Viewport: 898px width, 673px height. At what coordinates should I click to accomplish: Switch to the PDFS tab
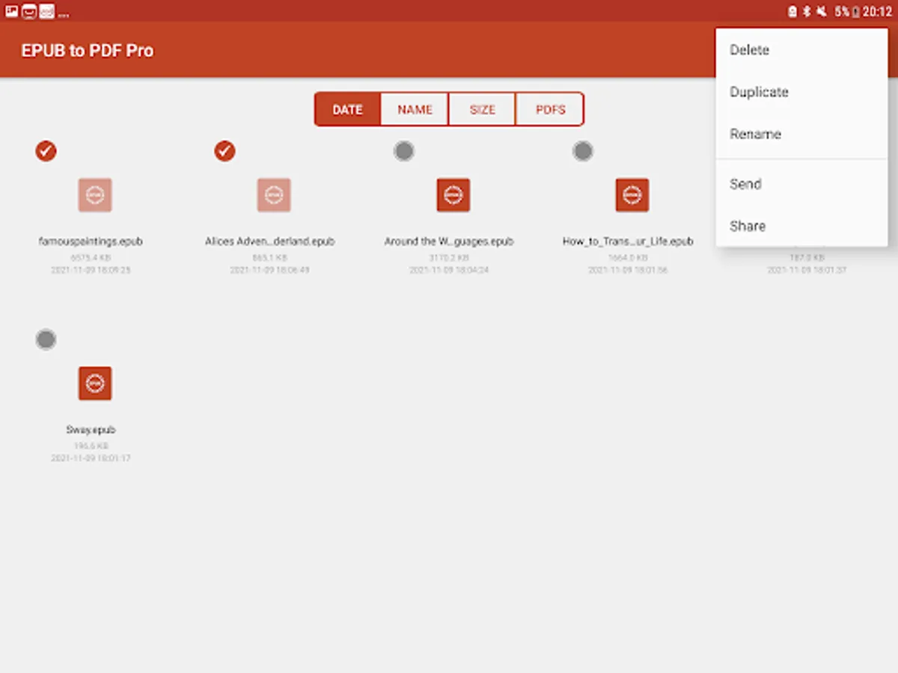pyautogui.click(x=550, y=109)
